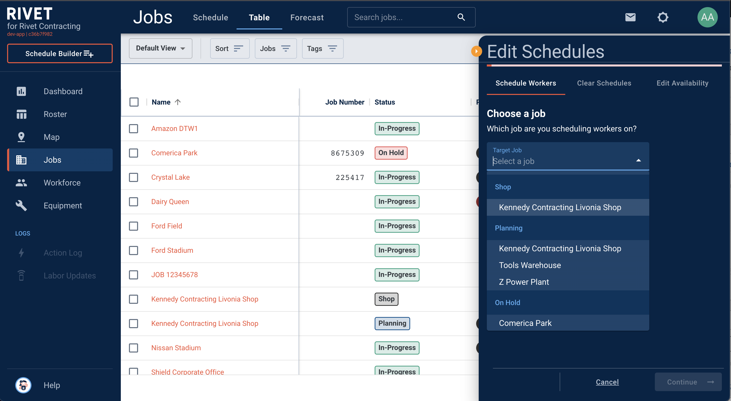Select Z Power Plant option

tap(568, 282)
